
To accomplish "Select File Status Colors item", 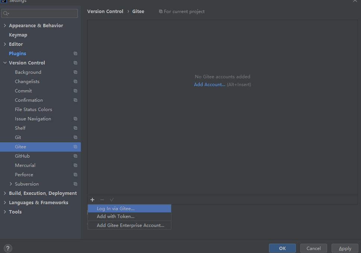I will pyautogui.click(x=34, y=110).
